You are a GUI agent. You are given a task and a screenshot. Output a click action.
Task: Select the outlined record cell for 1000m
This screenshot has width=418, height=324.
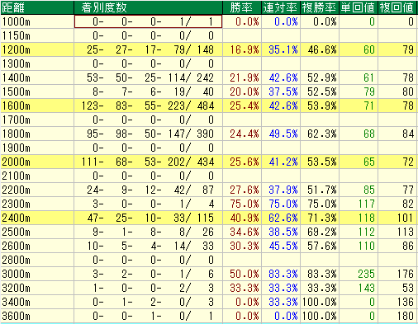coord(148,21)
